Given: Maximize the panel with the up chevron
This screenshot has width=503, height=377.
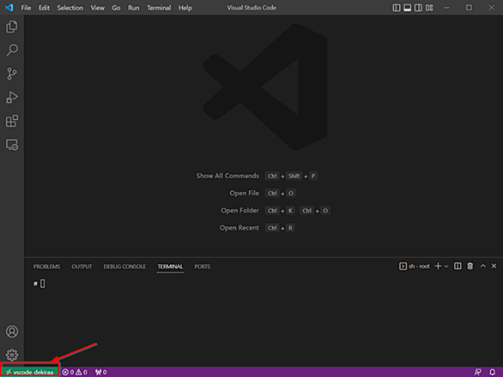Looking at the screenshot, I should (482, 266).
